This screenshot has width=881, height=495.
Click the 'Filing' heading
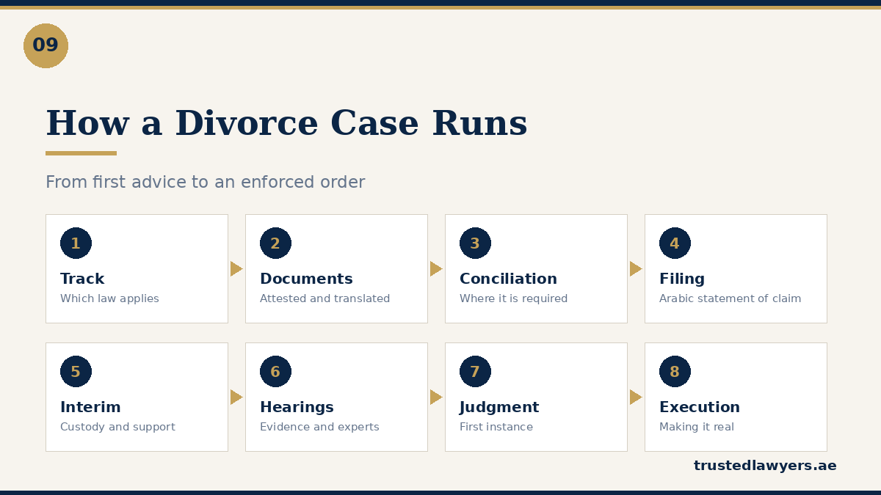pyautogui.click(x=682, y=279)
